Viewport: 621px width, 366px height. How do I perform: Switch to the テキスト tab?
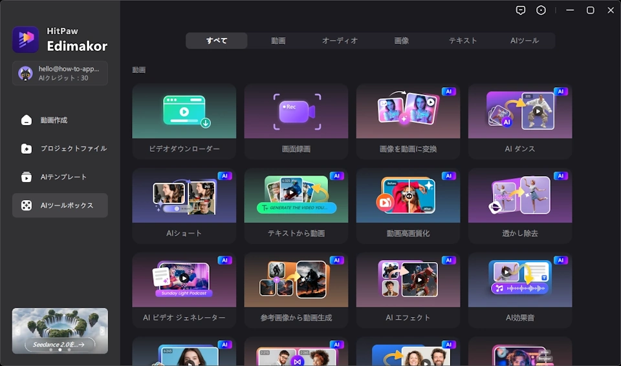[x=463, y=41]
